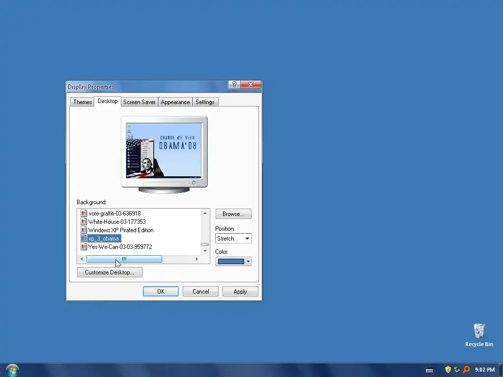The height and width of the screenshot is (377, 503).
Task: Click the background list scroll up arrow
Action: [x=205, y=213]
